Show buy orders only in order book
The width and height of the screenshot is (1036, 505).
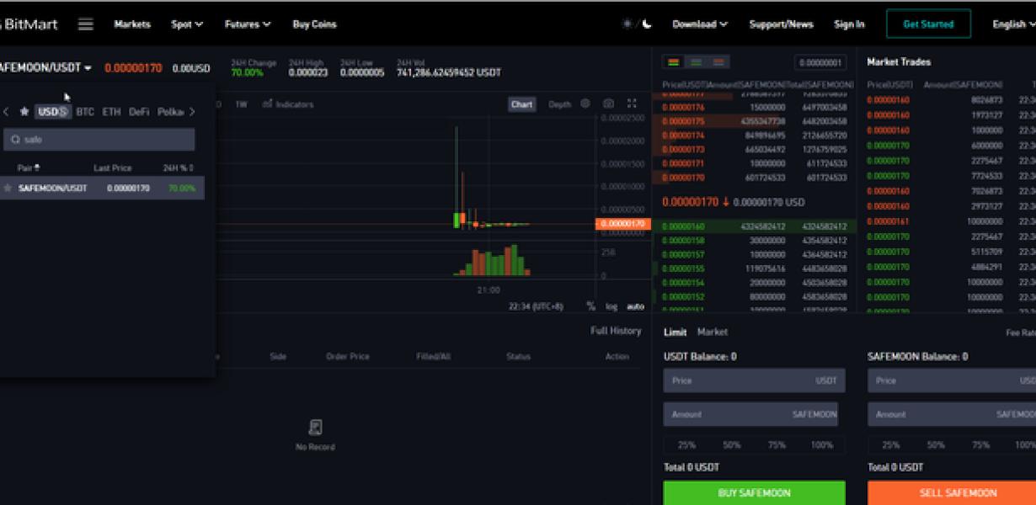click(x=696, y=62)
